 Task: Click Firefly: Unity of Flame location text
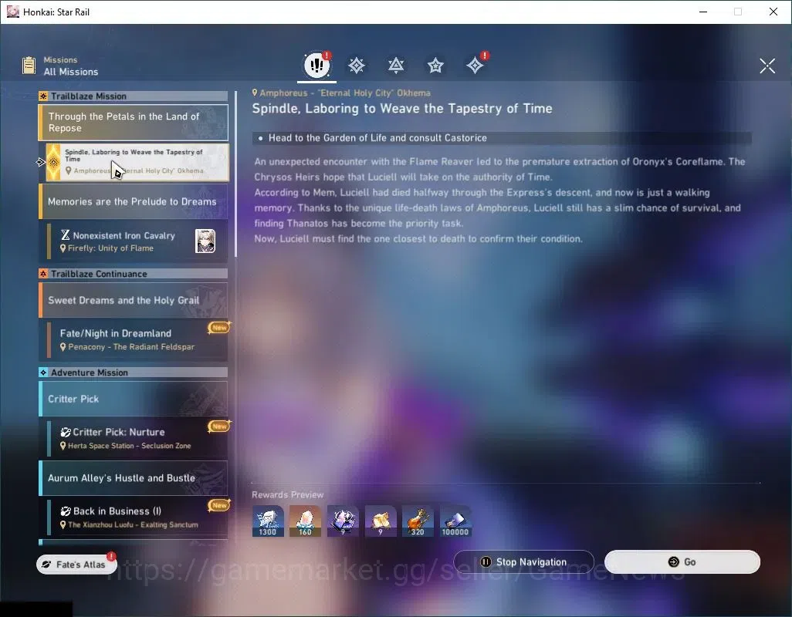(x=110, y=248)
